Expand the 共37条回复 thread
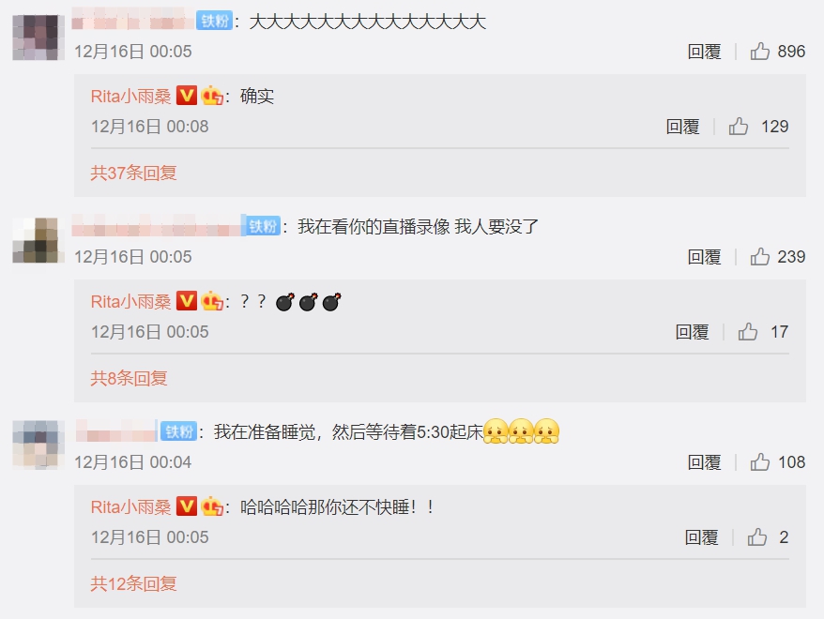Screen dimensions: 824x619 [133, 173]
